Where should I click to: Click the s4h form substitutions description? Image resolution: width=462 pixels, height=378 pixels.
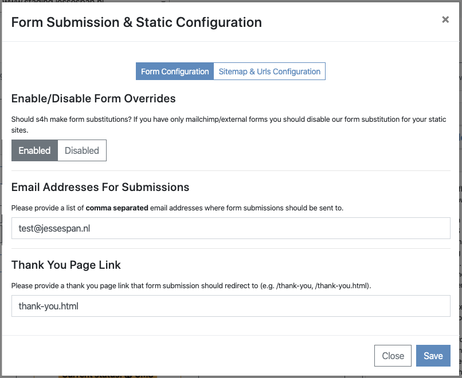coord(229,125)
